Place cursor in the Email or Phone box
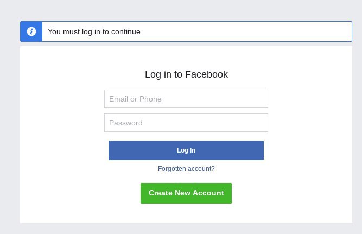Image resolution: width=362 pixels, height=234 pixels. [x=186, y=99]
